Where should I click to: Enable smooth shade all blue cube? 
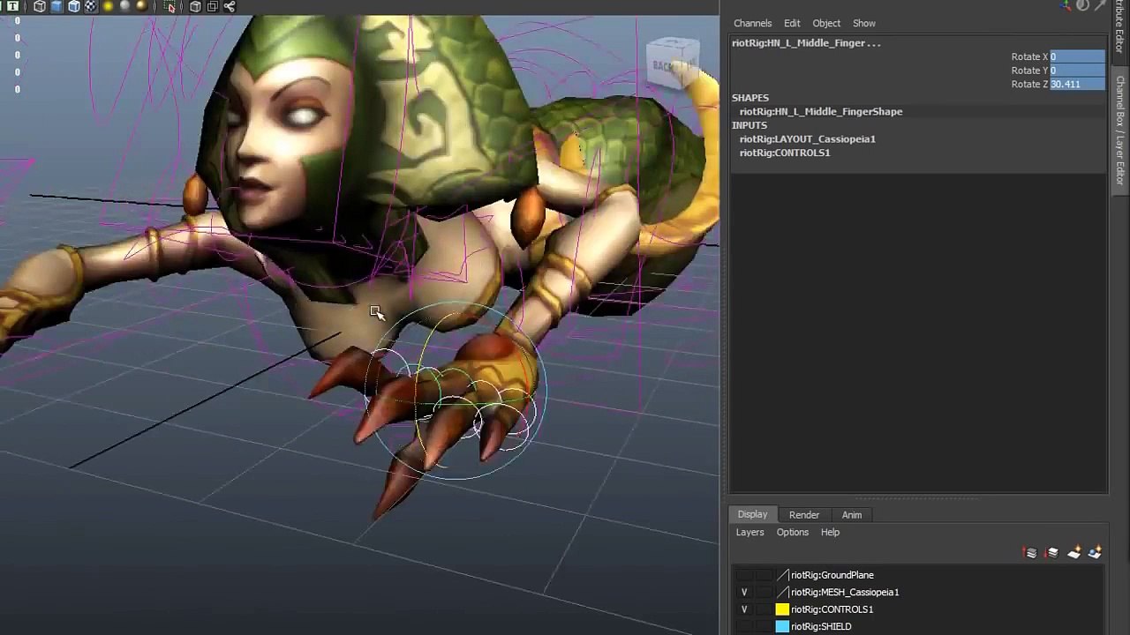[56, 6]
